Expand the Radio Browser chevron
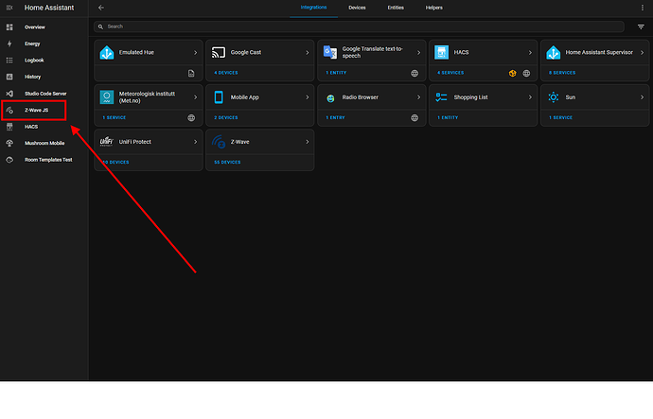 click(418, 97)
